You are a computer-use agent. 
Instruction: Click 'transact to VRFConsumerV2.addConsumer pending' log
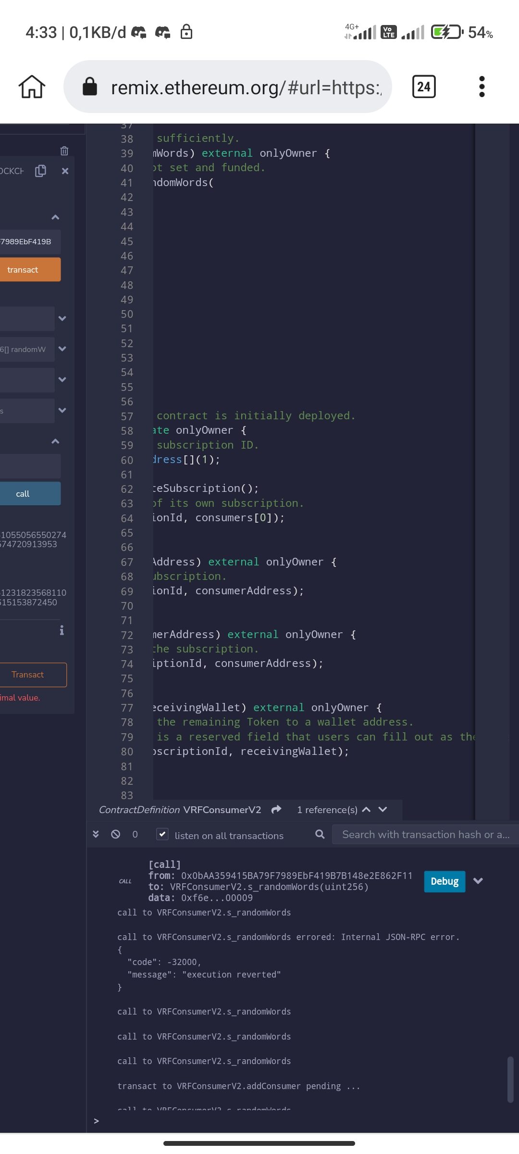238,1086
